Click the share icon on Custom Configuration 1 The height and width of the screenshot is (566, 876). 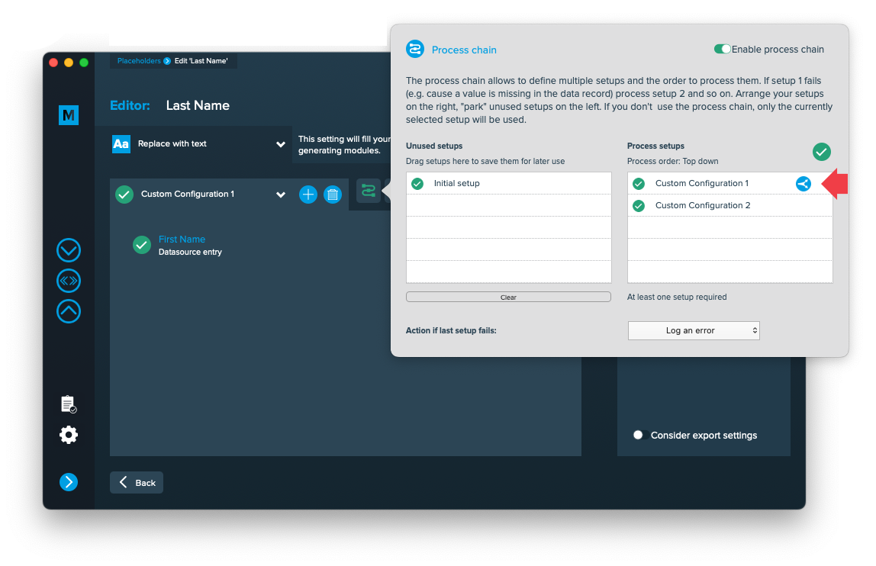pyautogui.click(x=804, y=184)
